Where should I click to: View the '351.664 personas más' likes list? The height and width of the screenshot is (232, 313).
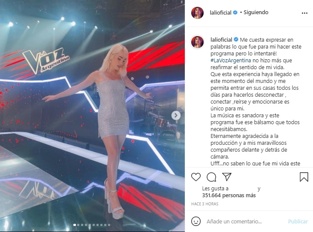[229, 195]
